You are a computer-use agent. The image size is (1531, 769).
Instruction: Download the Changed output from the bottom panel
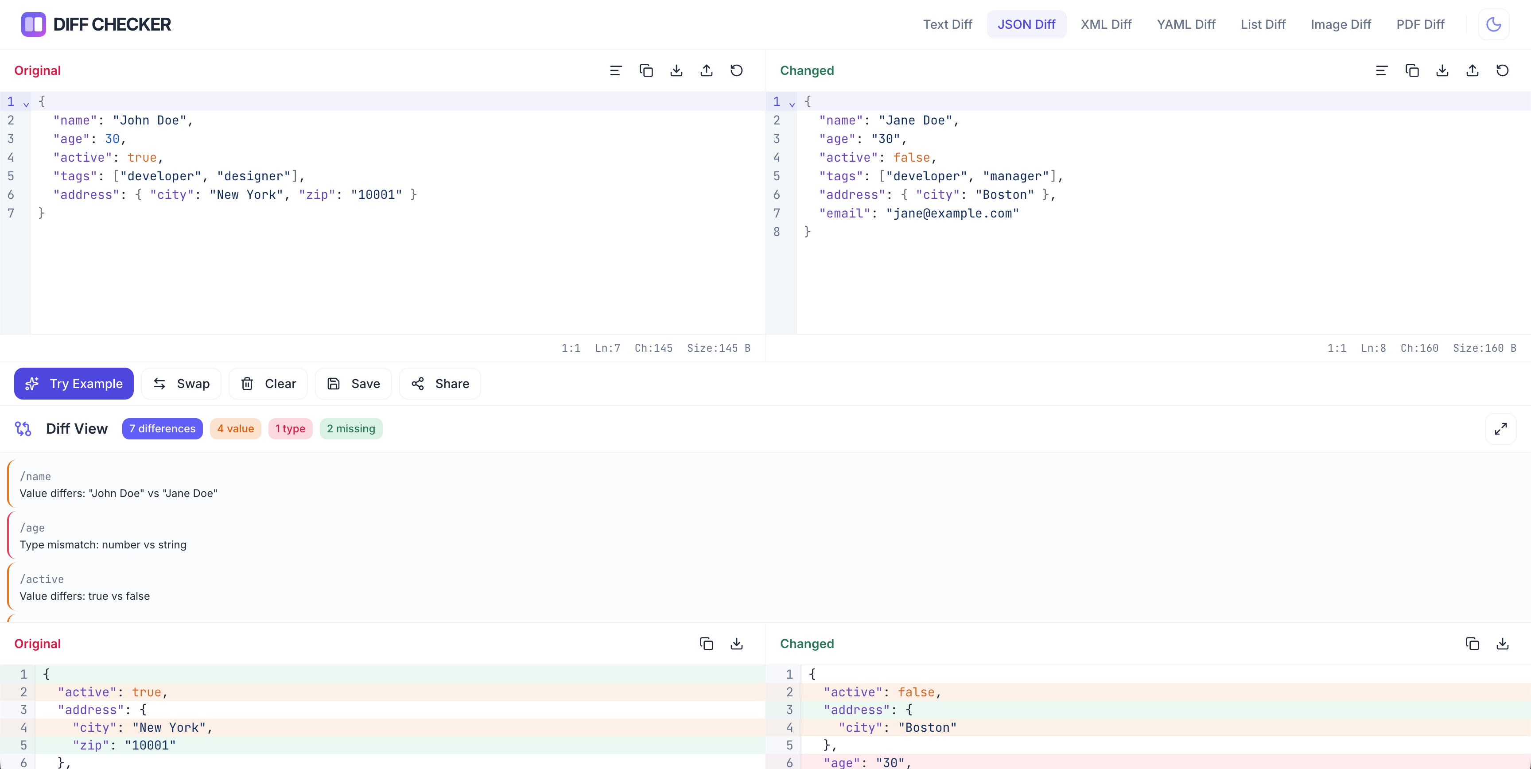pos(1503,643)
